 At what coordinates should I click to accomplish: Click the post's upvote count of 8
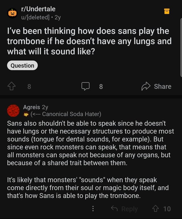point(29,87)
